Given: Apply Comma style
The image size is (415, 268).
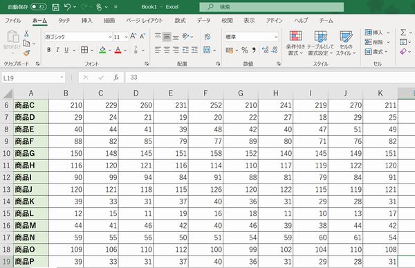Looking at the screenshot, I should tap(254, 50).
